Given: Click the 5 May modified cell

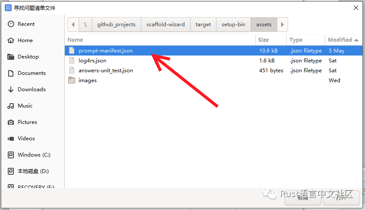Looking at the screenshot, I should (336, 51).
